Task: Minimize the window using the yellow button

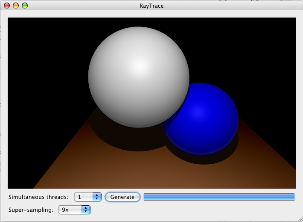Action: tap(16, 6)
